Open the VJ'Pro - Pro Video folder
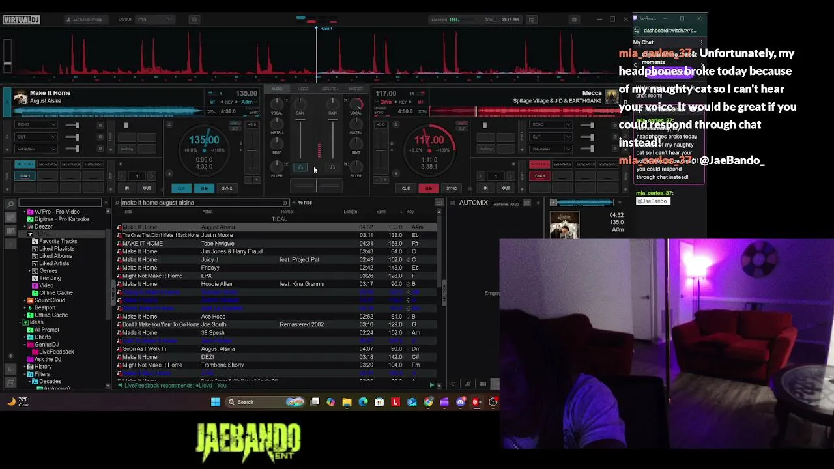This screenshot has height=469, width=834. coord(57,212)
